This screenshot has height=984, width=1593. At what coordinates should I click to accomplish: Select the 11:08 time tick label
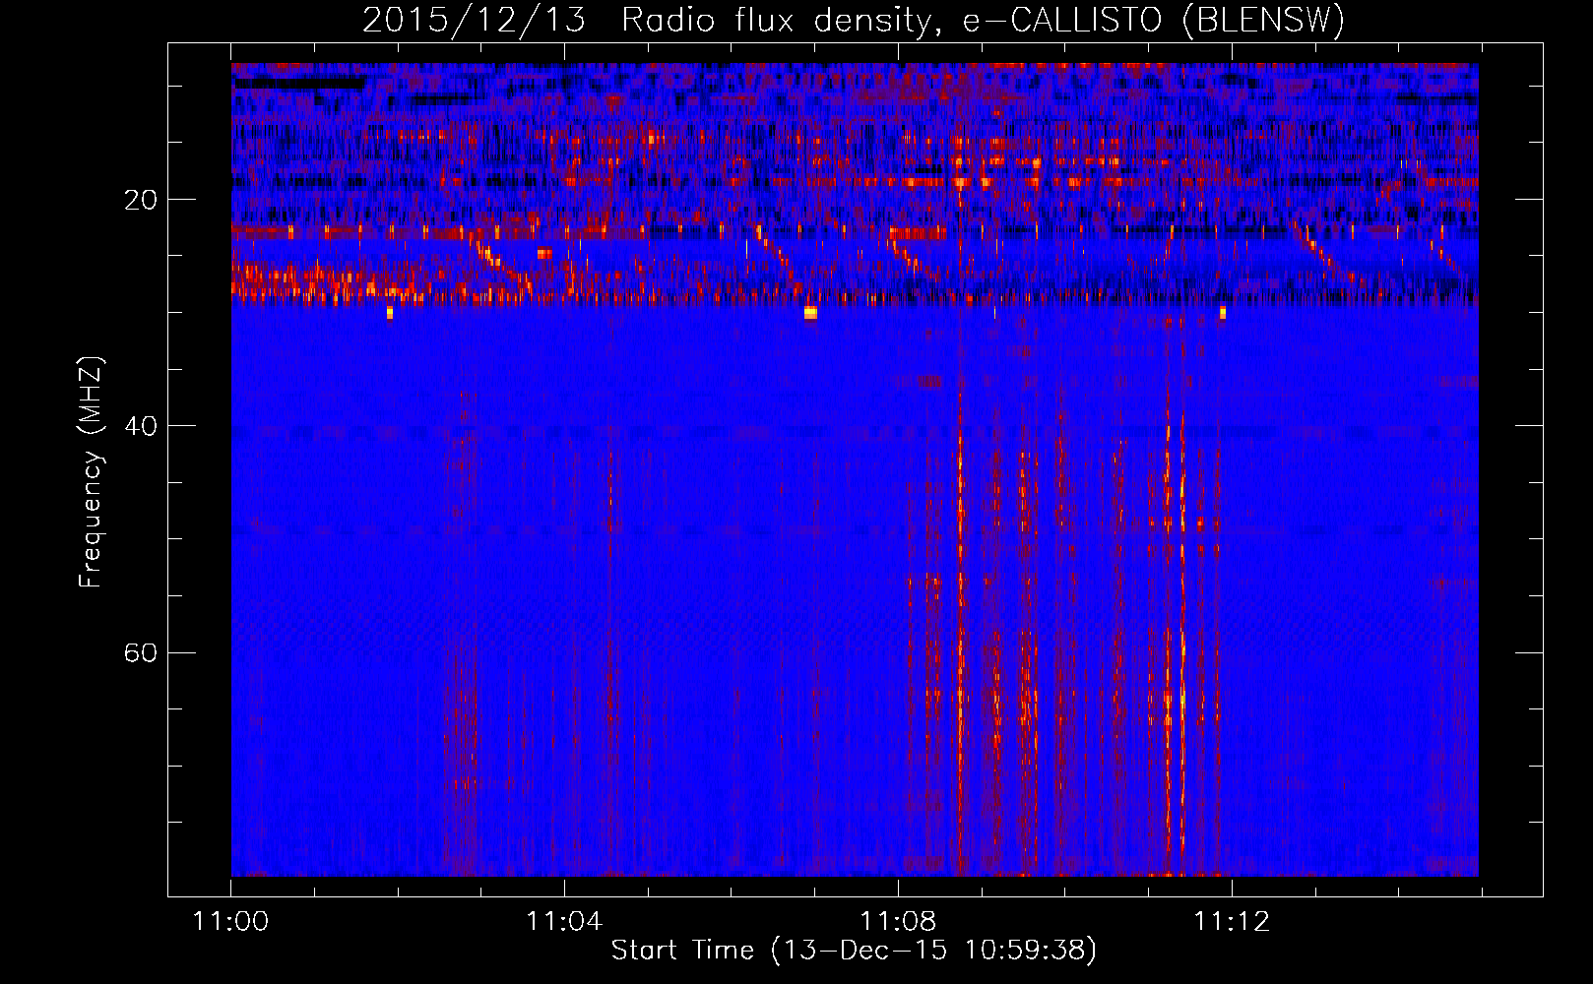(x=898, y=922)
